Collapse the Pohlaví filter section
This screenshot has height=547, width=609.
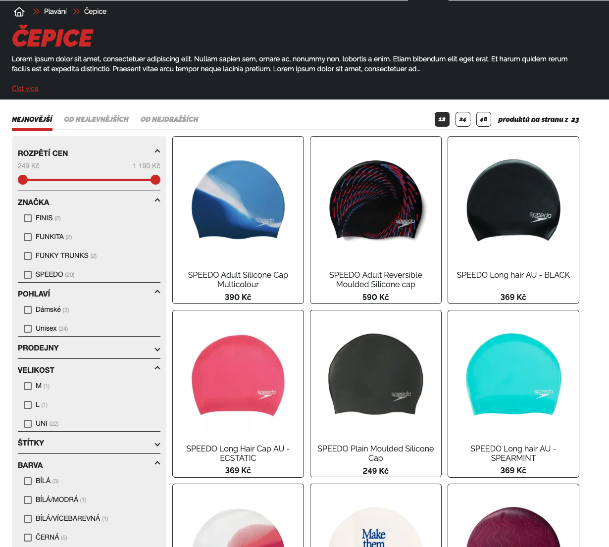pos(157,292)
